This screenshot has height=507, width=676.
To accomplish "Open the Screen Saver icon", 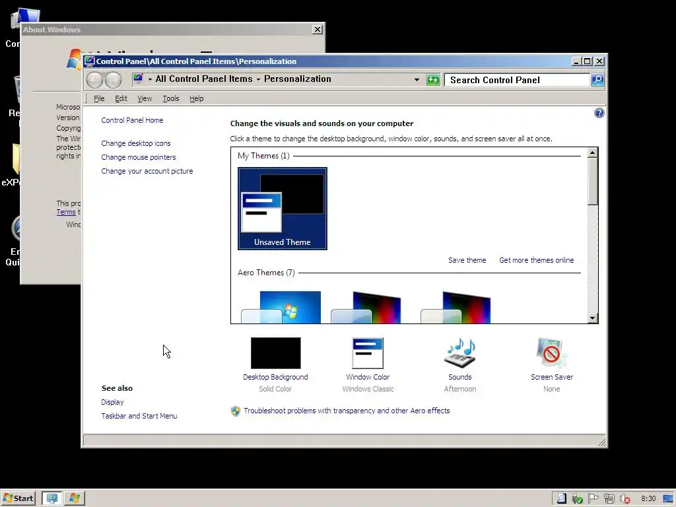I will [552, 353].
